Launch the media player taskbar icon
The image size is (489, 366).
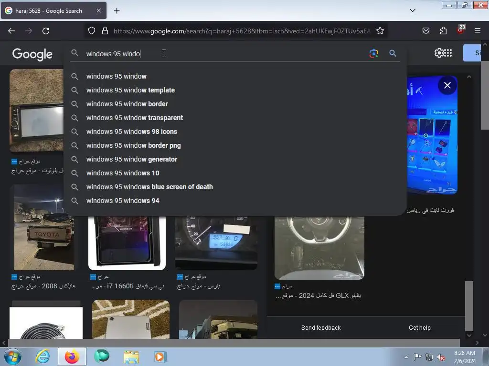pyautogui.click(x=160, y=356)
